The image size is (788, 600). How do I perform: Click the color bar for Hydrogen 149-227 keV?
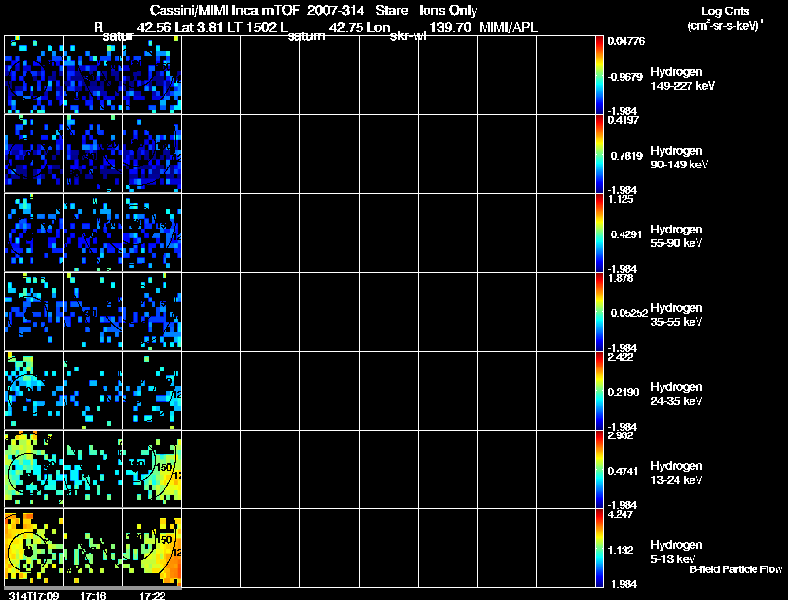600,75
